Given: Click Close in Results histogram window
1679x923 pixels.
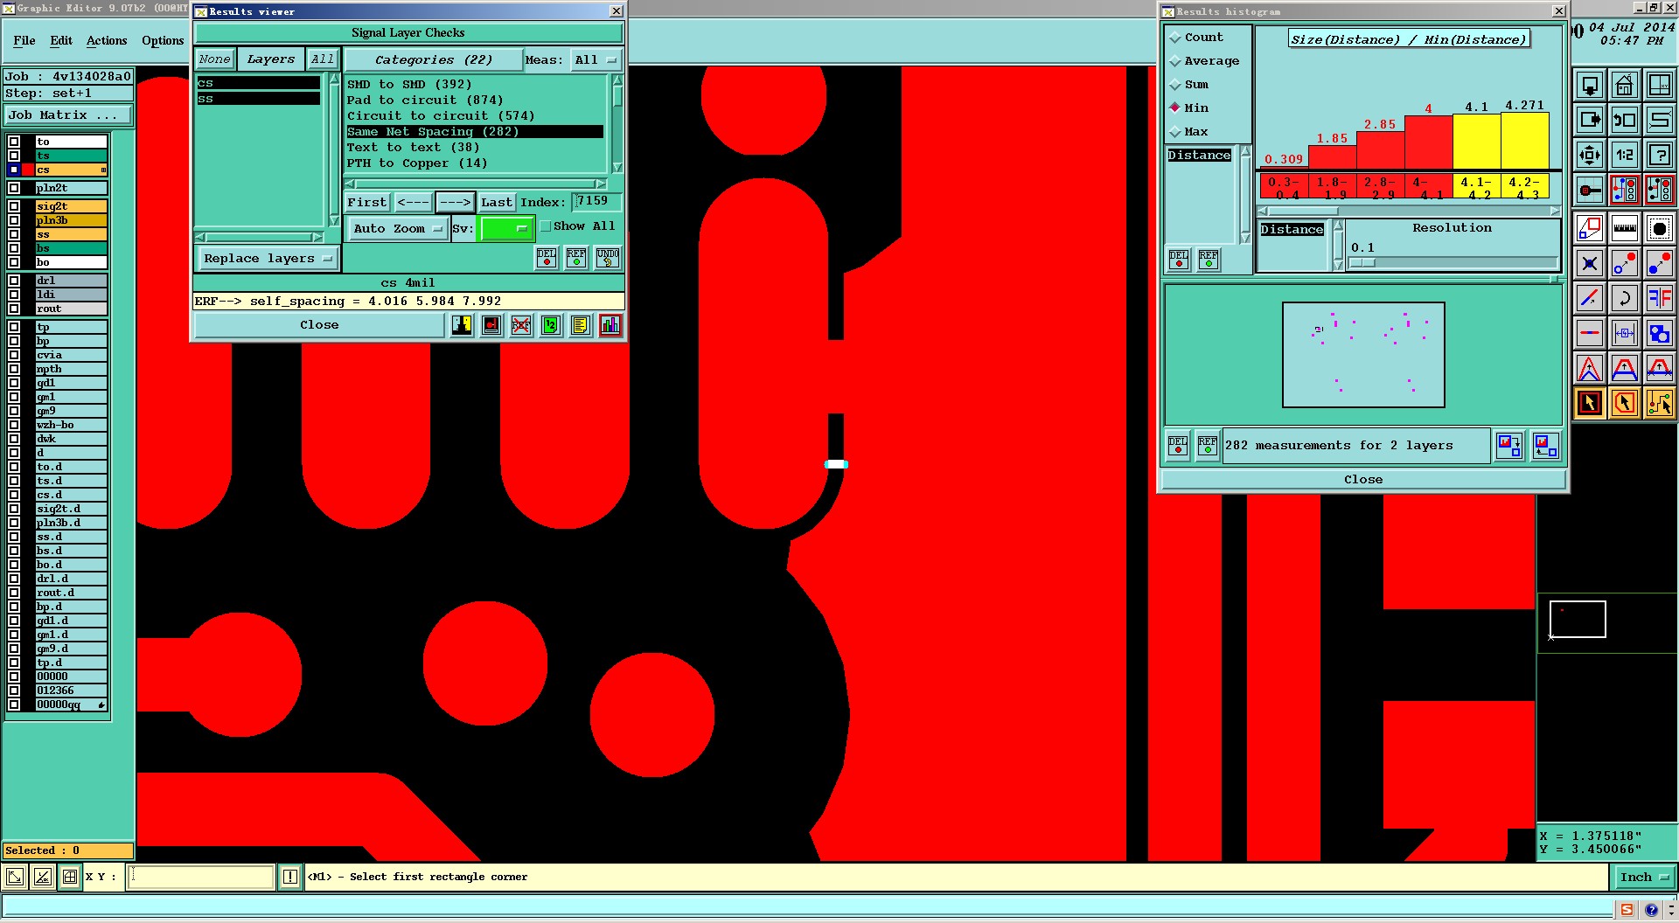Looking at the screenshot, I should coord(1363,480).
